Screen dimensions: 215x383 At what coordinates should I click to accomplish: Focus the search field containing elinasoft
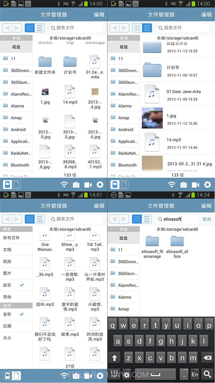(x=178, y=219)
